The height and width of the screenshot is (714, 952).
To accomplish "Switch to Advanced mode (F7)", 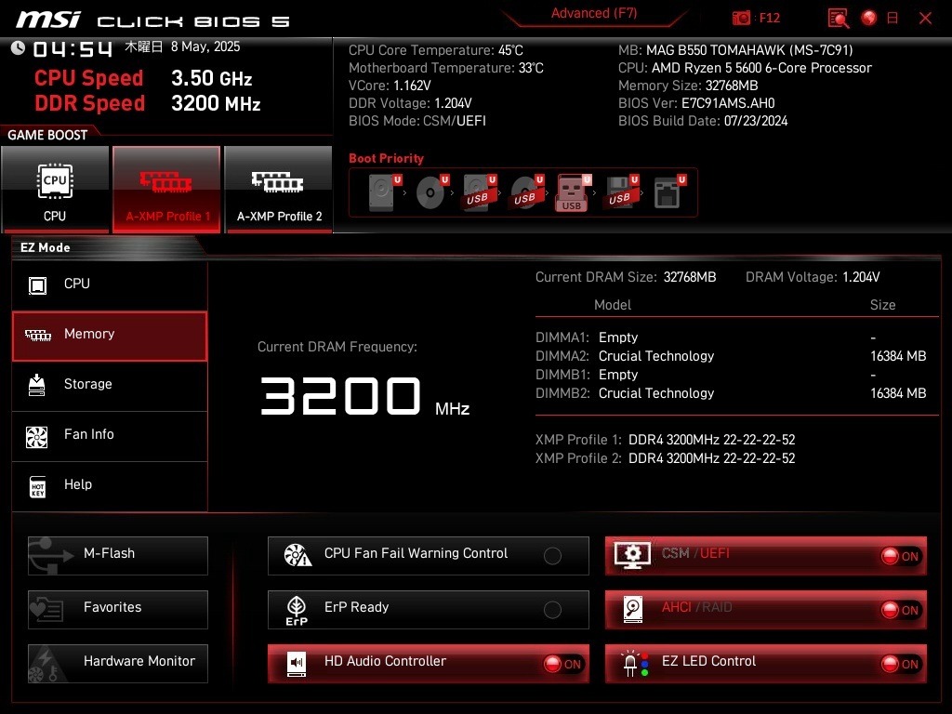I will [x=593, y=14].
